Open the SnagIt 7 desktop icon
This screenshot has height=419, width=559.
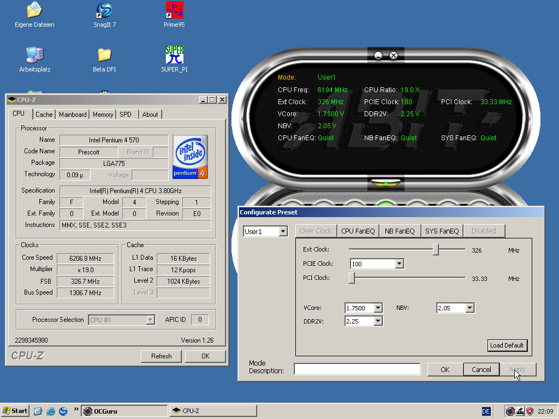pyautogui.click(x=104, y=10)
